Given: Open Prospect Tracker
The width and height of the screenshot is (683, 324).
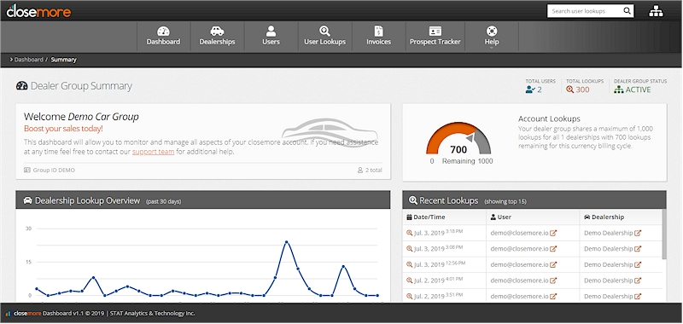Looking at the screenshot, I should coord(435,37).
